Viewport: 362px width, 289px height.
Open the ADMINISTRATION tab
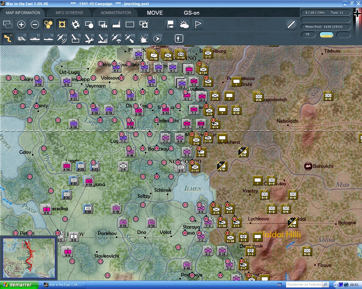point(116,13)
